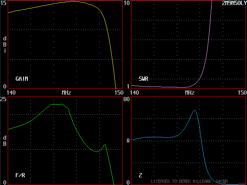Click the 25 top value of F/R axis
This screenshot has height=185, width=247.
pyautogui.click(x=3, y=99)
